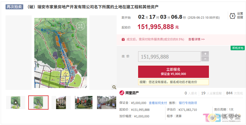The height and width of the screenshot is (125, 246).
Task: Click the alarm clock reminder icon
Action: [x=232, y=16]
